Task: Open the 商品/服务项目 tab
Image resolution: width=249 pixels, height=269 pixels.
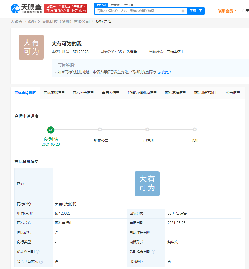Action: [205, 93]
